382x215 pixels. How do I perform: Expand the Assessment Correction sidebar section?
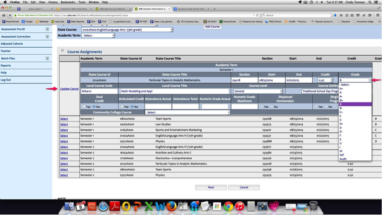47,36
